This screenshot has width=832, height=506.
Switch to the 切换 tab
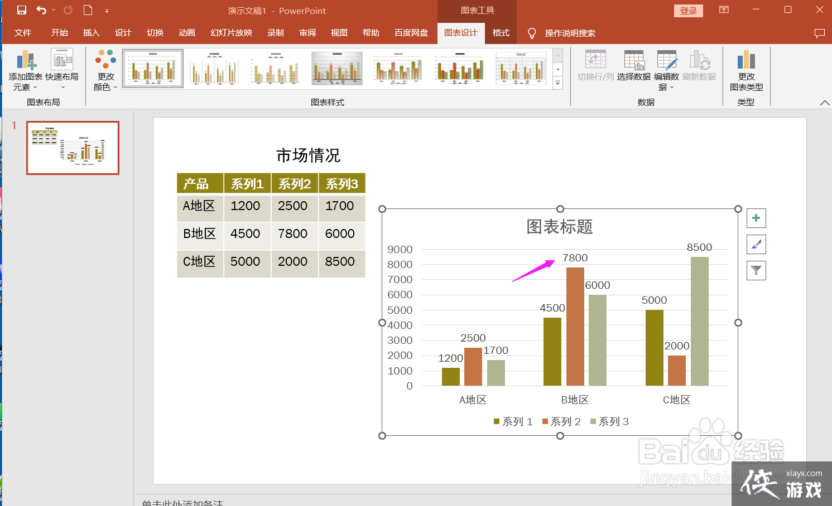tap(155, 33)
